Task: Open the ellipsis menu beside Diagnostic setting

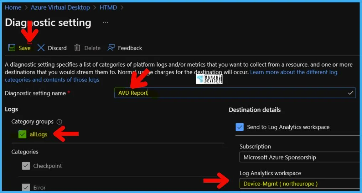Action: coord(105,22)
